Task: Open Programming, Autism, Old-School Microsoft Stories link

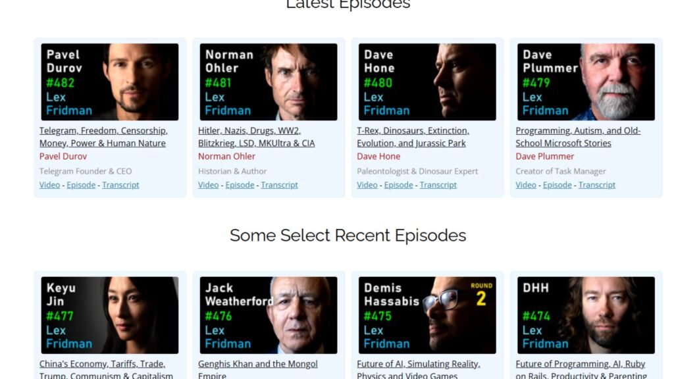Action: [578, 137]
